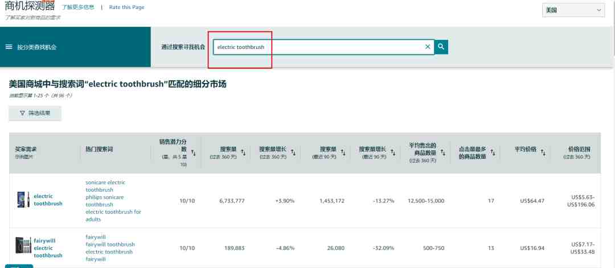Select the 12,500-15,000 units sold cell
Viewport: 615px width, 268px height.
click(x=426, y=201)
